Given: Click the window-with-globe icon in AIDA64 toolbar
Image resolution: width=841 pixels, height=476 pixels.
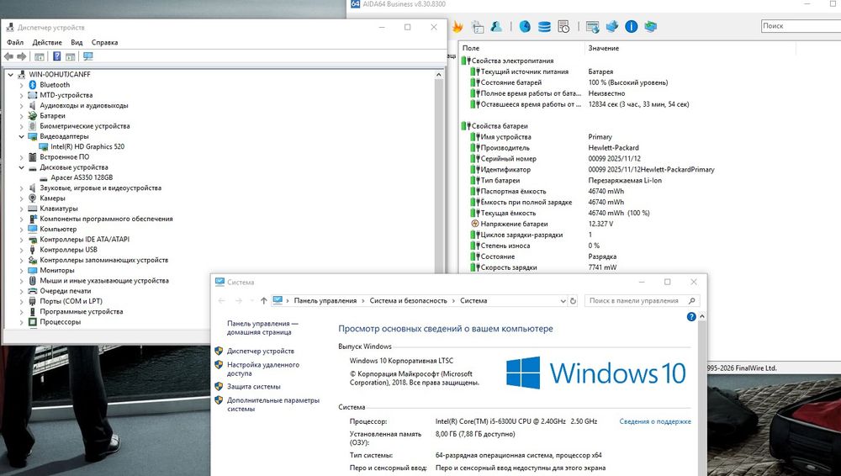Looking at the screenshot, I should (593, 26).
